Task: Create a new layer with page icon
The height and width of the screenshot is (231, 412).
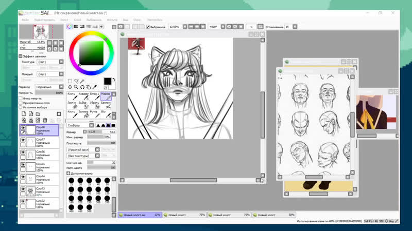Action: click(x=23, y=113)
